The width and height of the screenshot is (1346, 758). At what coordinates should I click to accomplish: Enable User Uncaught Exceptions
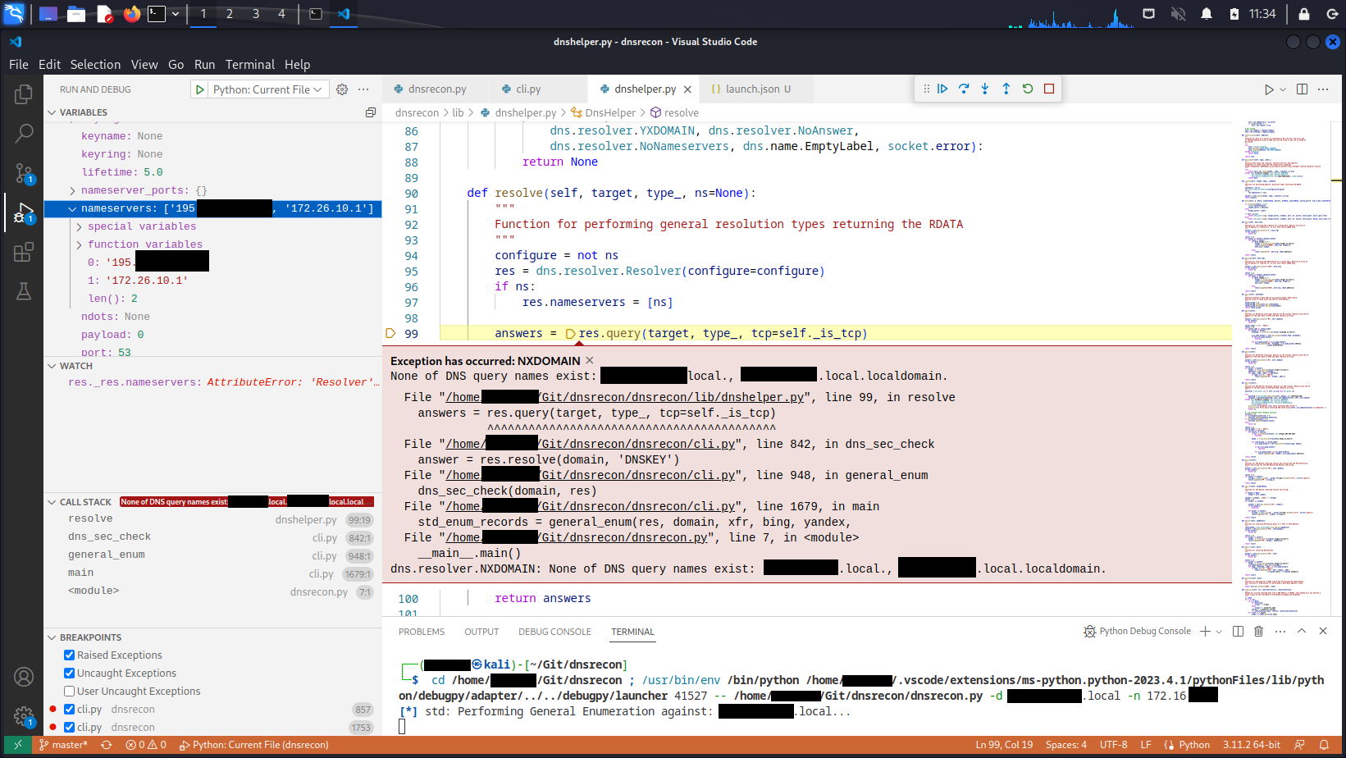point(69,691)
